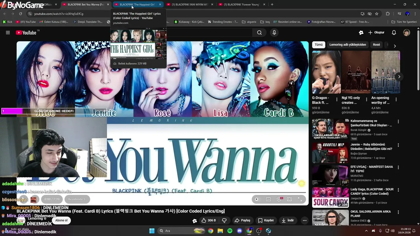This screenshot has height=236, width=420.
Task: Open Discord from the taskbar
Action: (x=240, y=231)
